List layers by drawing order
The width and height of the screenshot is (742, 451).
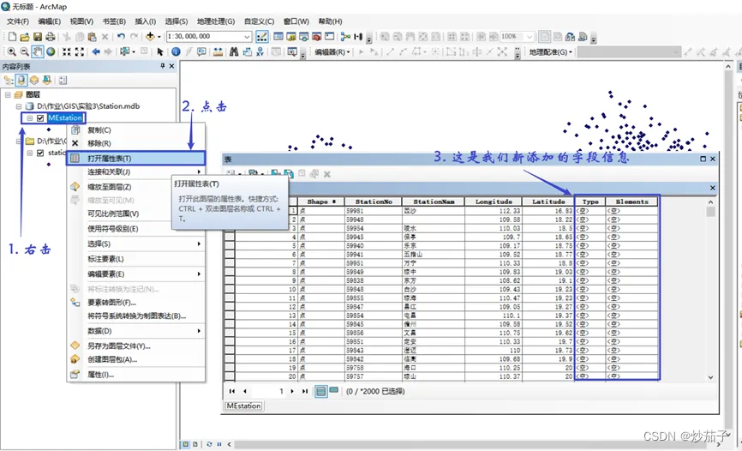pyautogui.click(x=9, y=80)
